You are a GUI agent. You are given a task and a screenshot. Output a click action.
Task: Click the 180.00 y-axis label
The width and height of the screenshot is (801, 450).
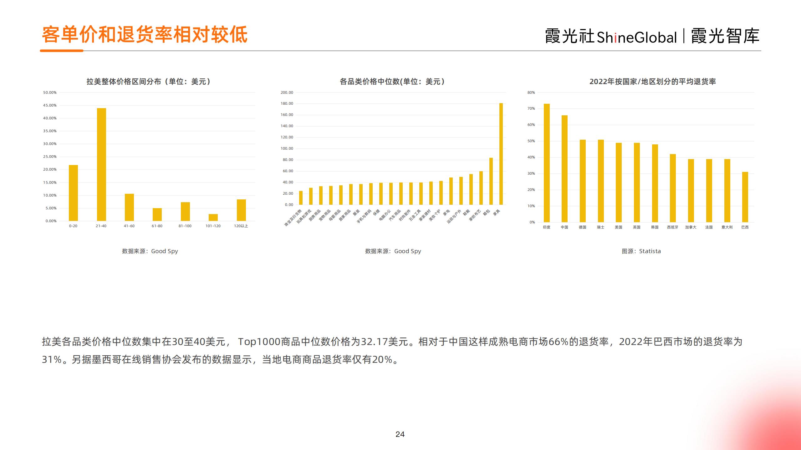pos(287,103)
